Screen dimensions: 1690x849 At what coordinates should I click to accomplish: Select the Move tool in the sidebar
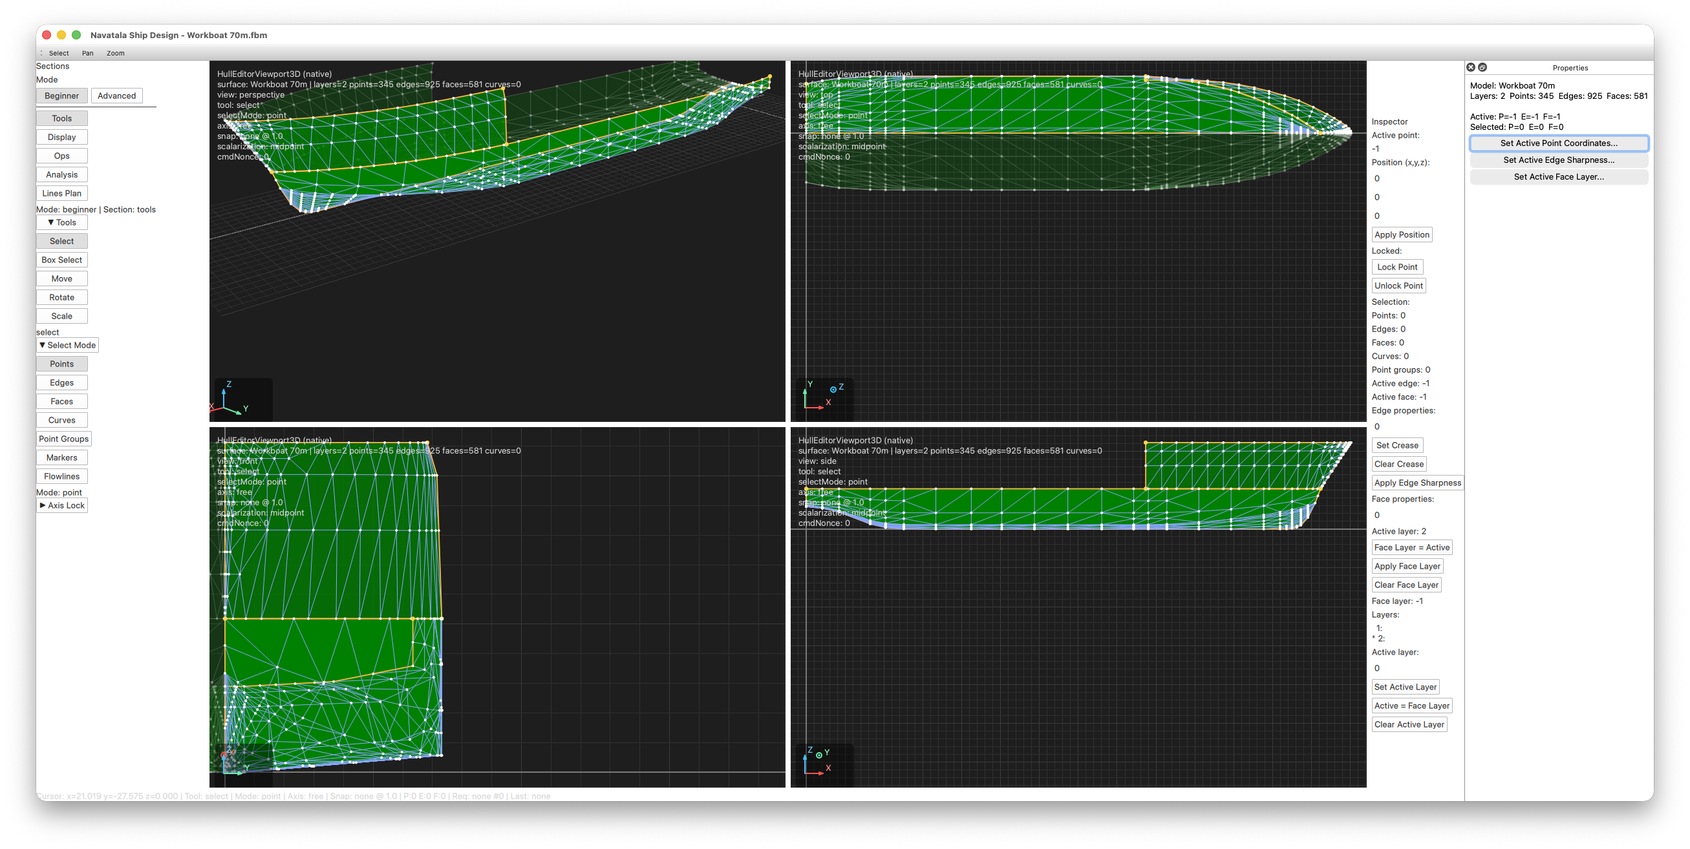coord(61,278)
